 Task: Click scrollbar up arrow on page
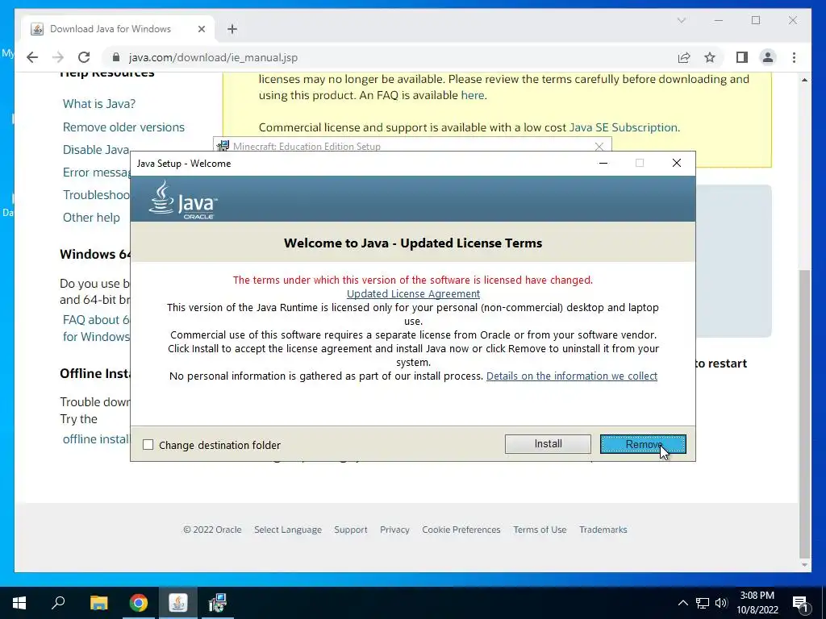pyautogui.click(x=804, y=80)
